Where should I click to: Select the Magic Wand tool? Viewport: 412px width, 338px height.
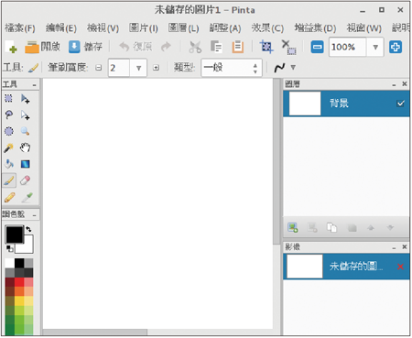(x=8, y=147)
